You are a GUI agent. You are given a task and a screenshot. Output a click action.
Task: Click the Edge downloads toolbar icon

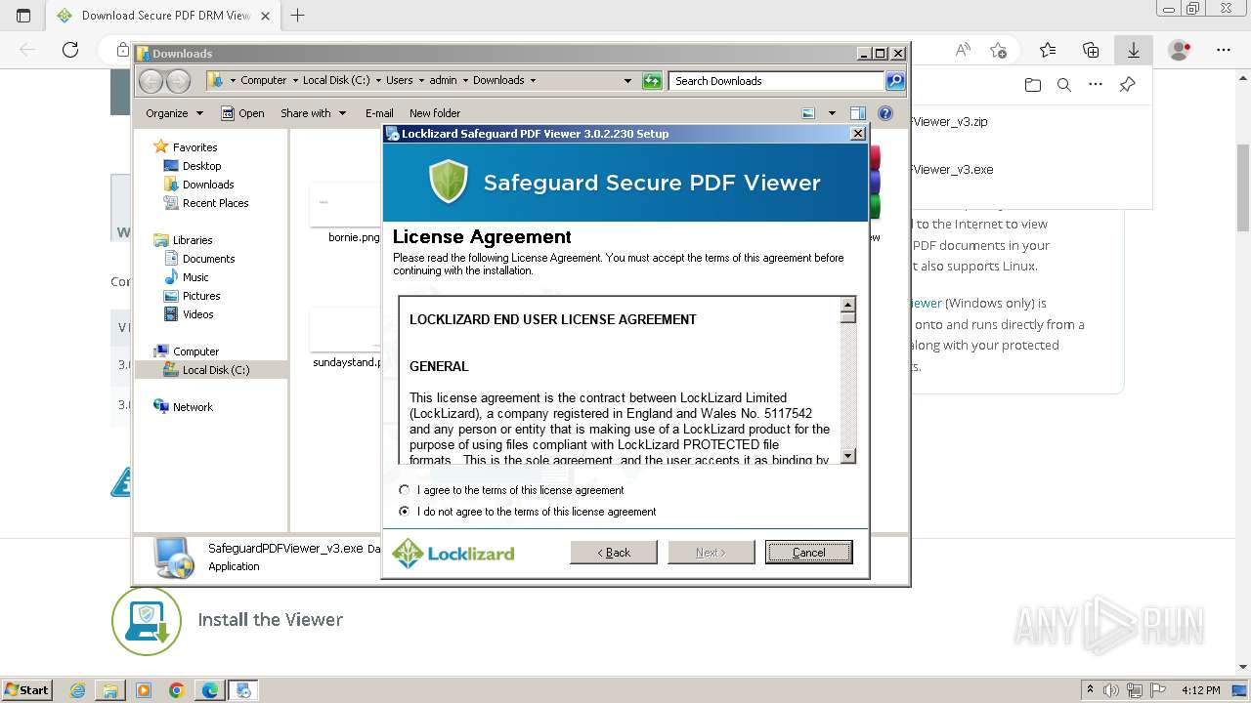point(1134,50)
